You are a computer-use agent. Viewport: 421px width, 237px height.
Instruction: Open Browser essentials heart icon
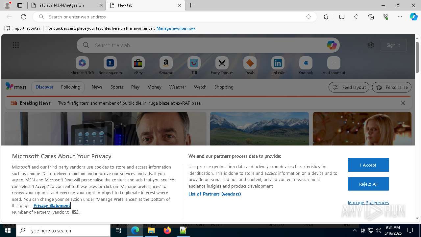pos(385,17)
